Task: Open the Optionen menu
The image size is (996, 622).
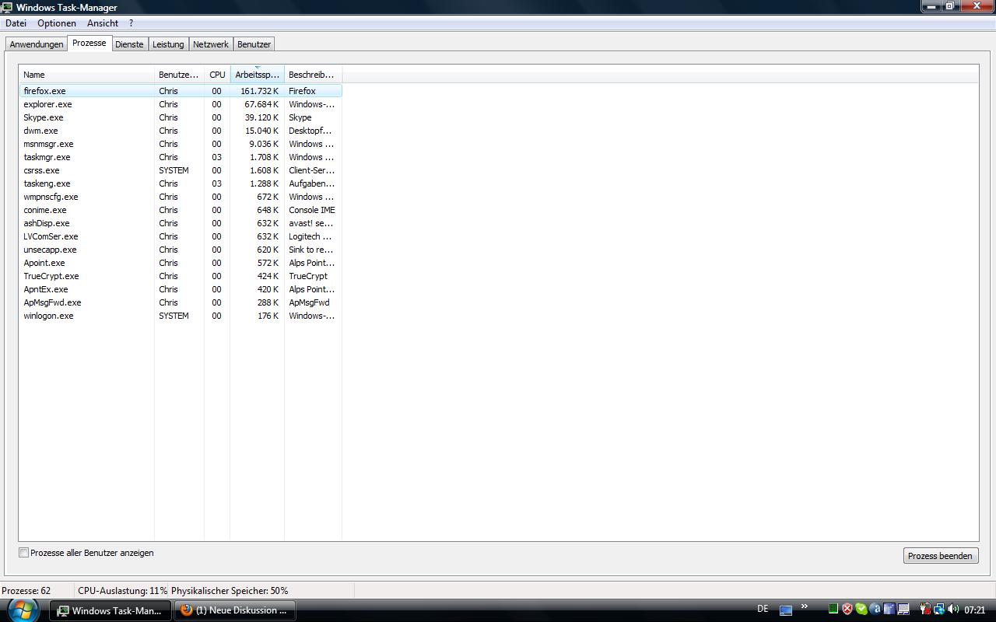Action: (x=57, y=23)
